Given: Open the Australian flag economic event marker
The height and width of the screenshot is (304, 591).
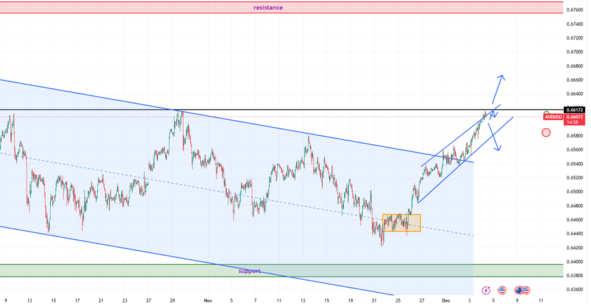Looking at the screenshot, I should [519, 290].
